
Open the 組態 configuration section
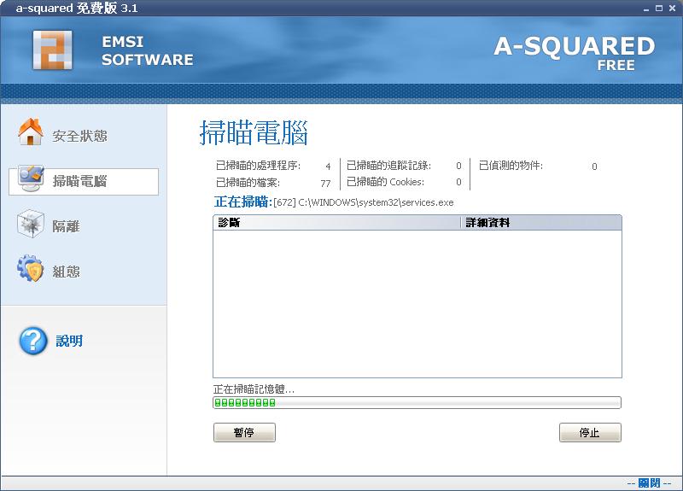point(67,272)
